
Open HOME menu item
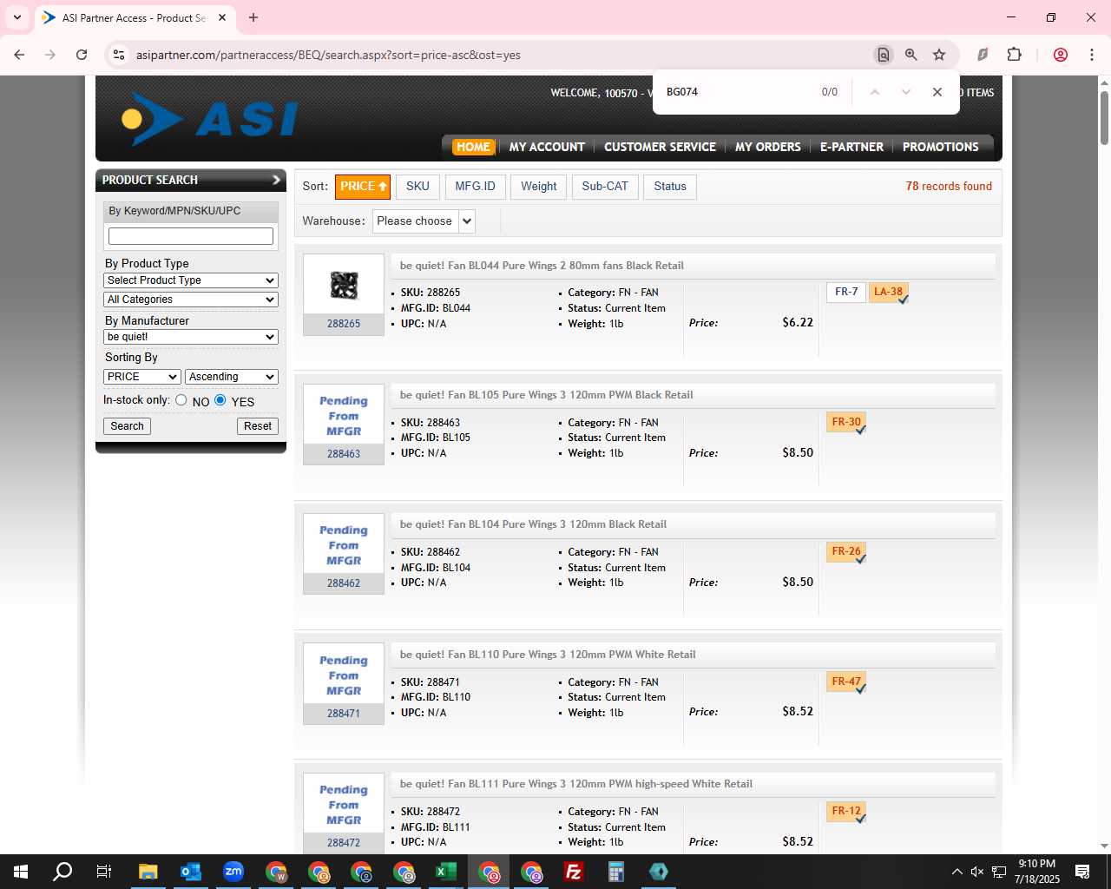pos(473,147)
